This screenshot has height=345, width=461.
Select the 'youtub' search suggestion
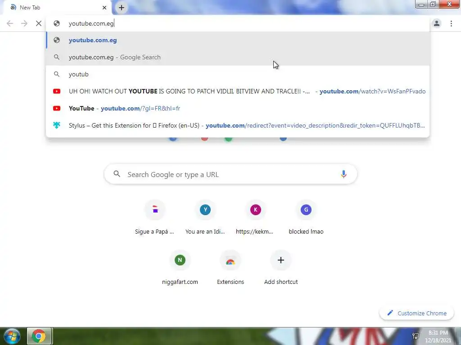(238, 74)
